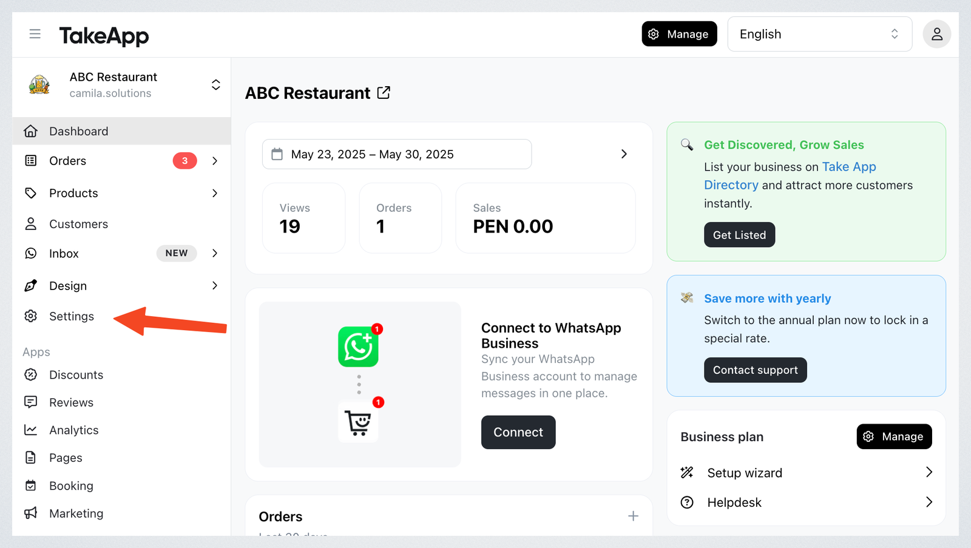This screenshot has width=971, height=548.
Task: Expand the Products submenu chevron
Action: [215, 193]
